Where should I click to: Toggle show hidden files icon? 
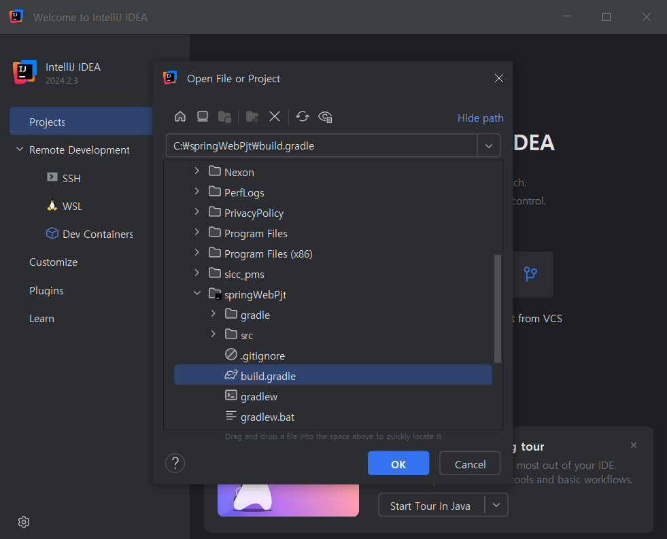click(326, 116)
